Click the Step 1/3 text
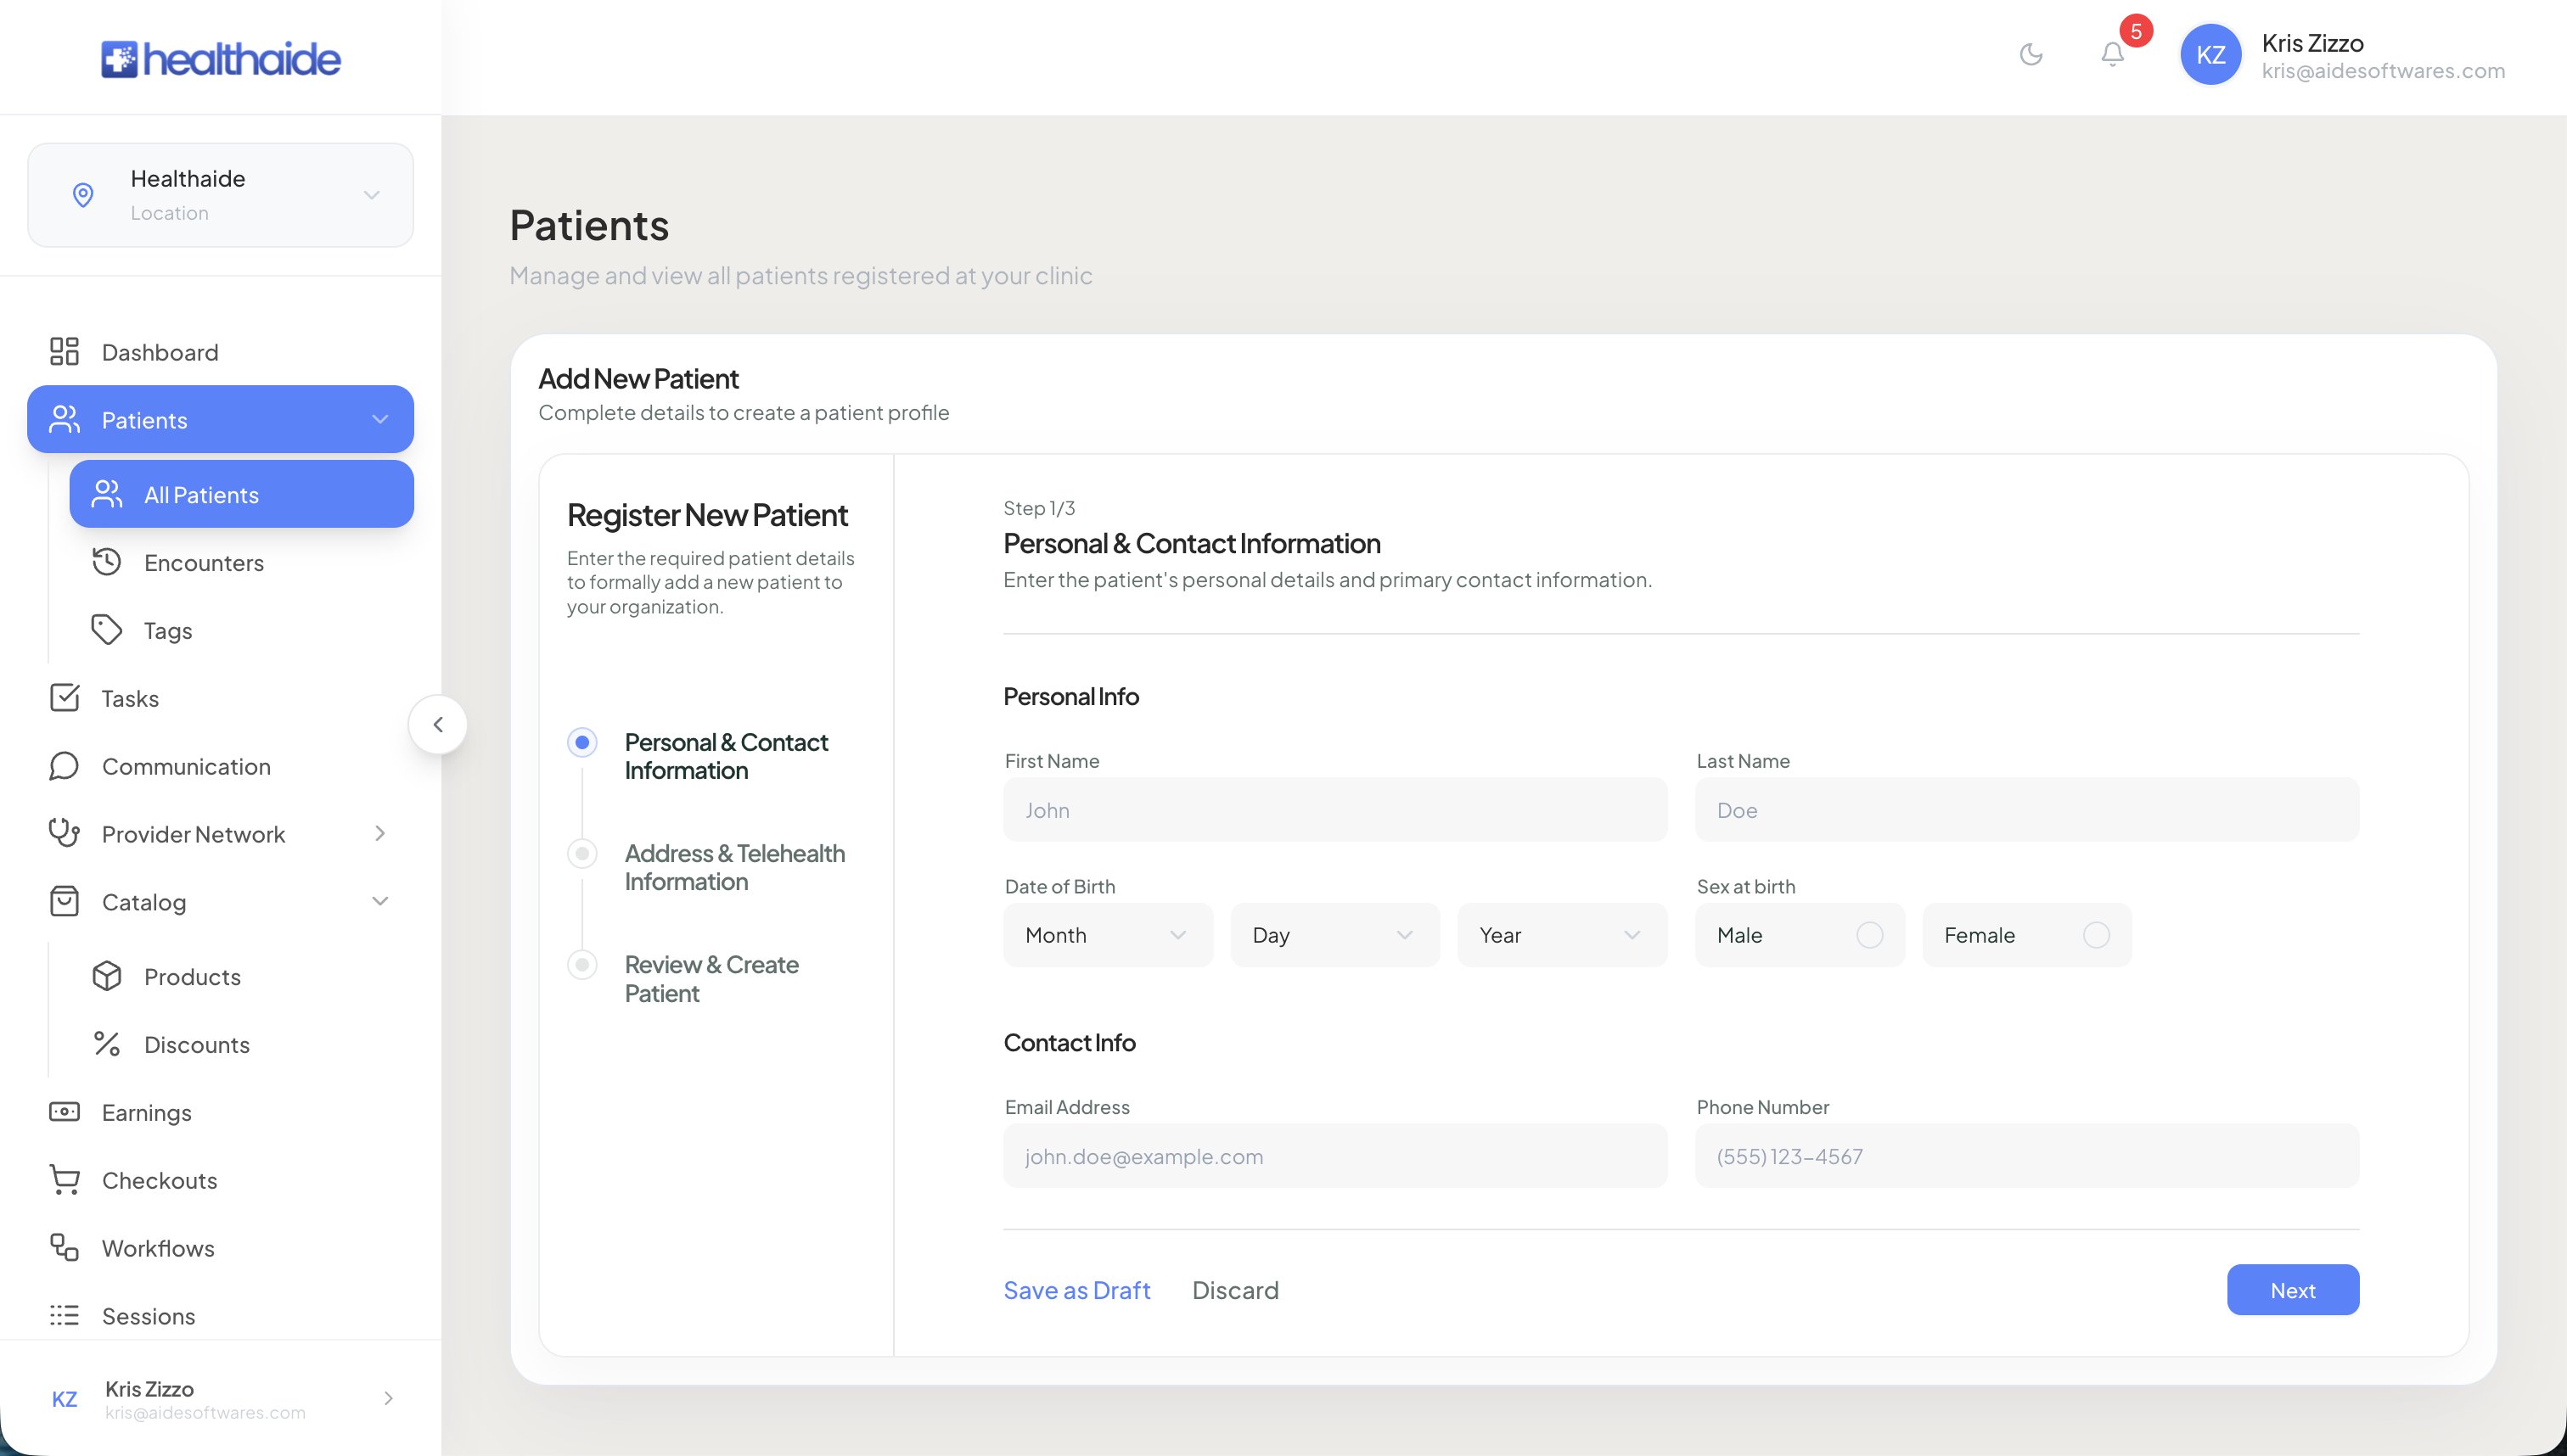The height and width of the screenshot is (1456, 2567). pos(1038,508)
